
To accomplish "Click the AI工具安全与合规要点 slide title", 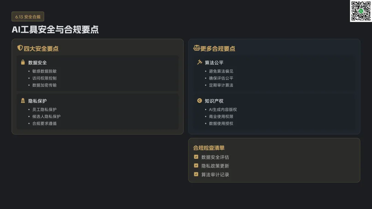I will click(55, 30).
